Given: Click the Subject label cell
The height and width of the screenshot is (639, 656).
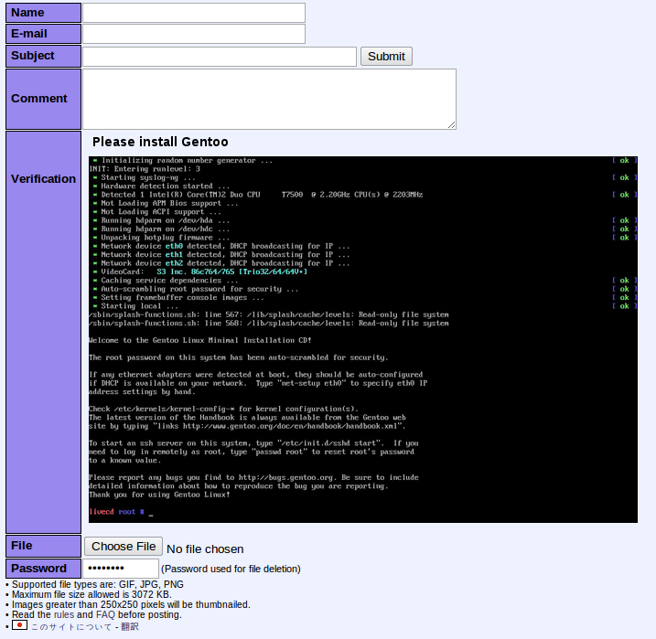Looking at the screenshot, I should 44,57.
